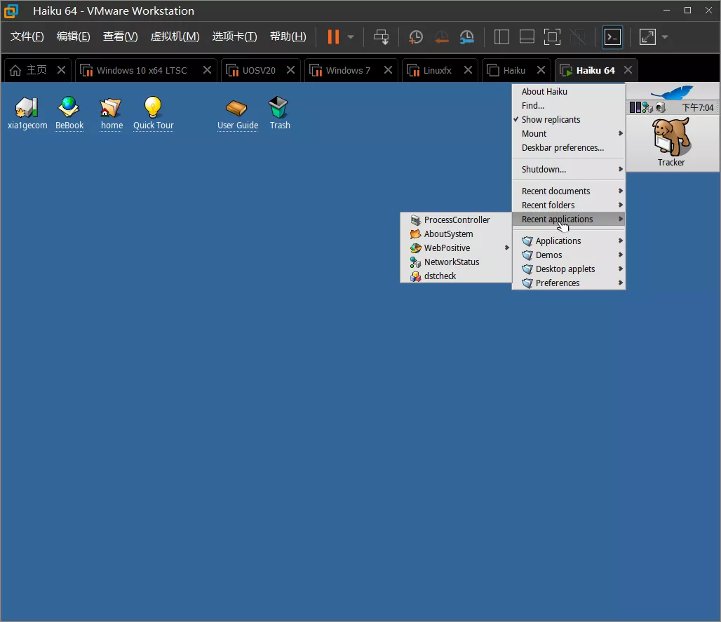Toggle the library sidebar panel view

pyautogui.click(x=501, y=37)
